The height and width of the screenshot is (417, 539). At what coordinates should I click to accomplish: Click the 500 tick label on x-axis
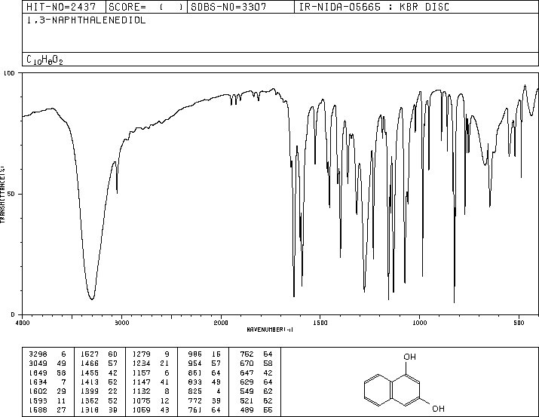[x=519, y=323]
